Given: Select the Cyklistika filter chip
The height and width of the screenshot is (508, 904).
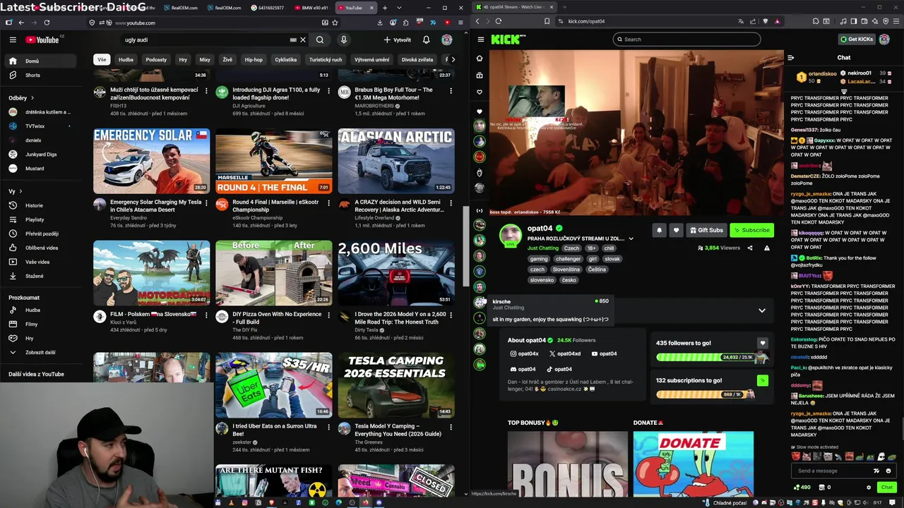Looking at the screenshot, I should [x=285, y=60].
